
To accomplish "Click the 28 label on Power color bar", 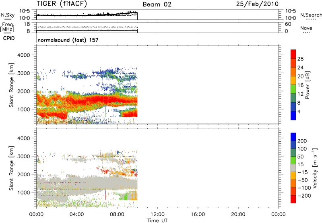I will pyautogui.click(x=300, y=59).
